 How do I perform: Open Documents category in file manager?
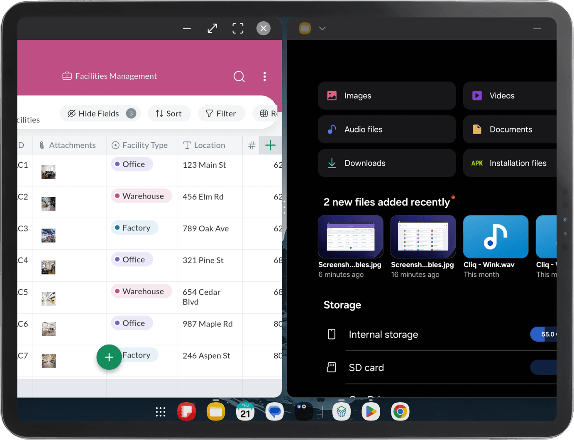(510, 129)
